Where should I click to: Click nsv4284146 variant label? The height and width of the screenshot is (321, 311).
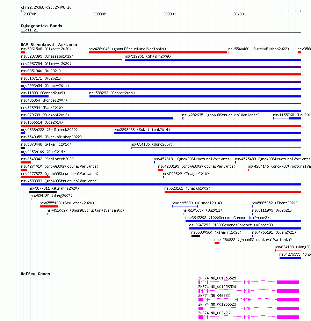279,166
